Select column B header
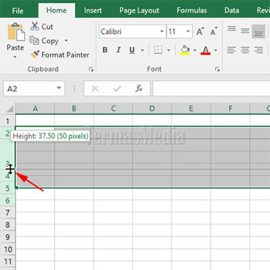 [74, 109]
